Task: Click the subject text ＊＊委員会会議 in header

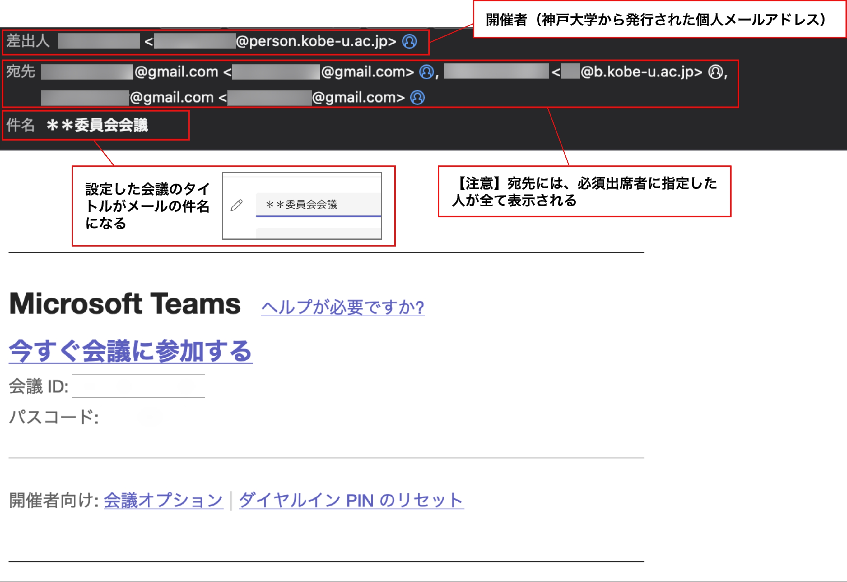Action: tap(97, 125)
